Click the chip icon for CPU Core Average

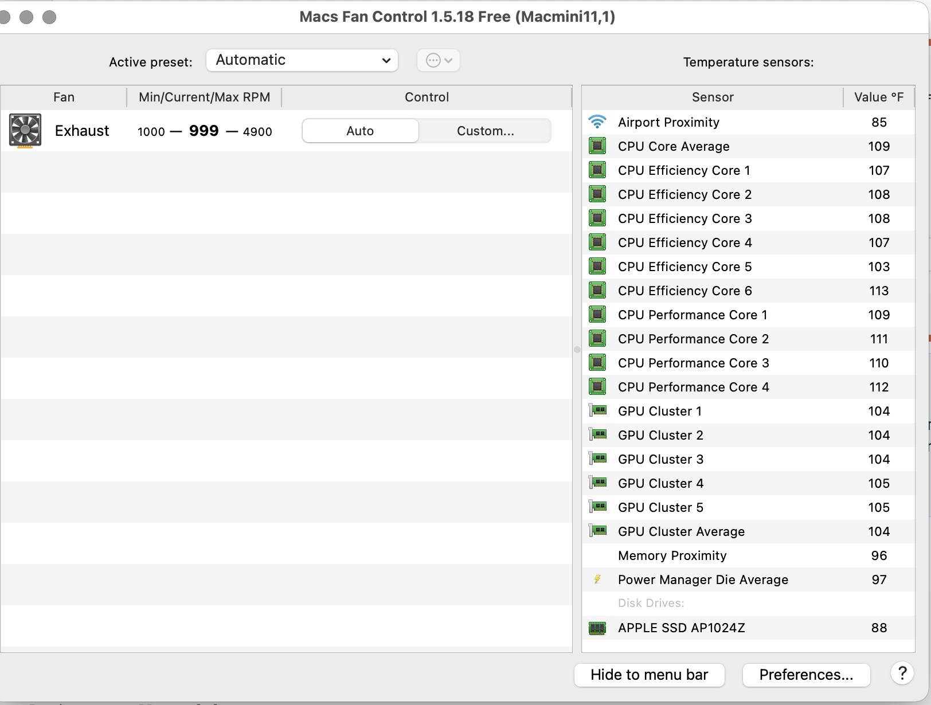pos(598,146)
